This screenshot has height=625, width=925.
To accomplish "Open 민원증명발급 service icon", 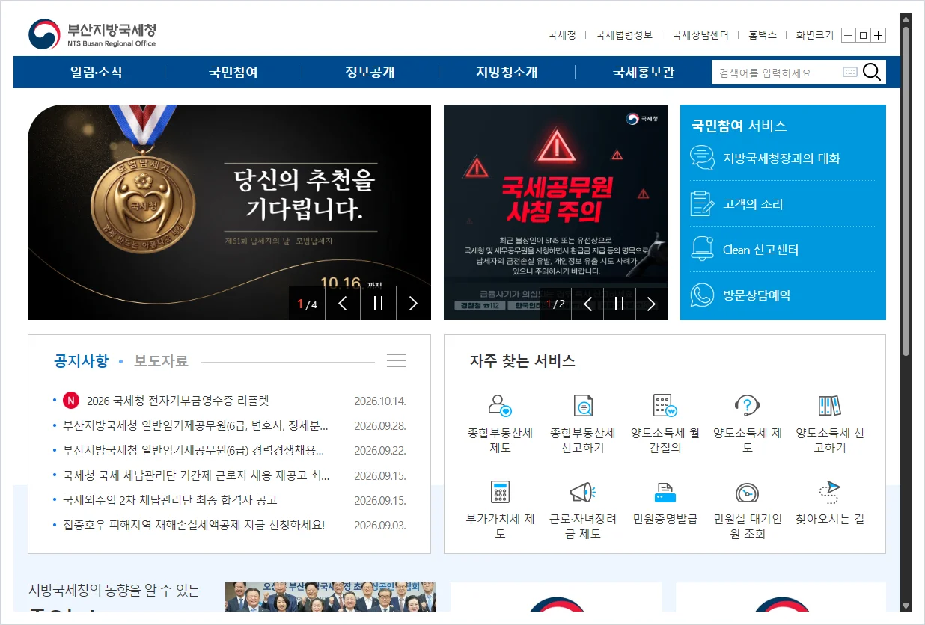I will click(x=665, y=492).
